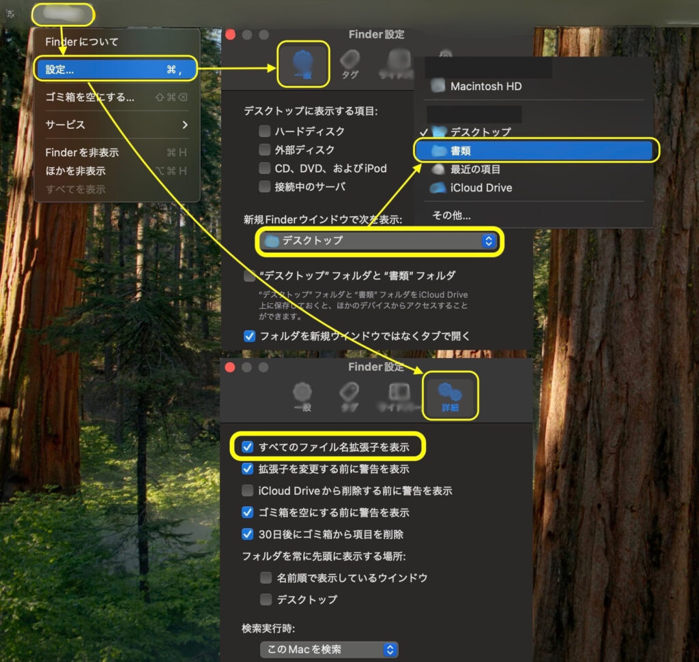Select Macintosh HD from the location list
The height and width of the screenshot is (662, 699).
coord(485,87)
